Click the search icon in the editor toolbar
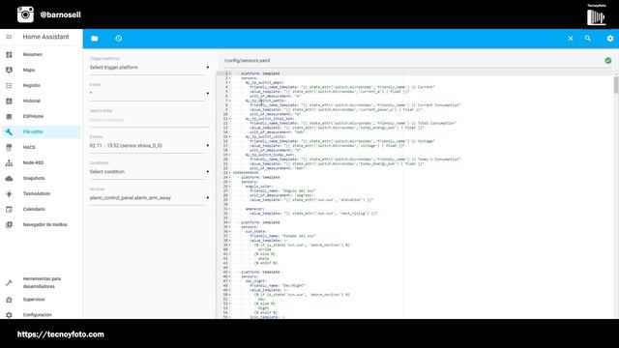Viewport: 619px width, 348px height. [588, 39]
